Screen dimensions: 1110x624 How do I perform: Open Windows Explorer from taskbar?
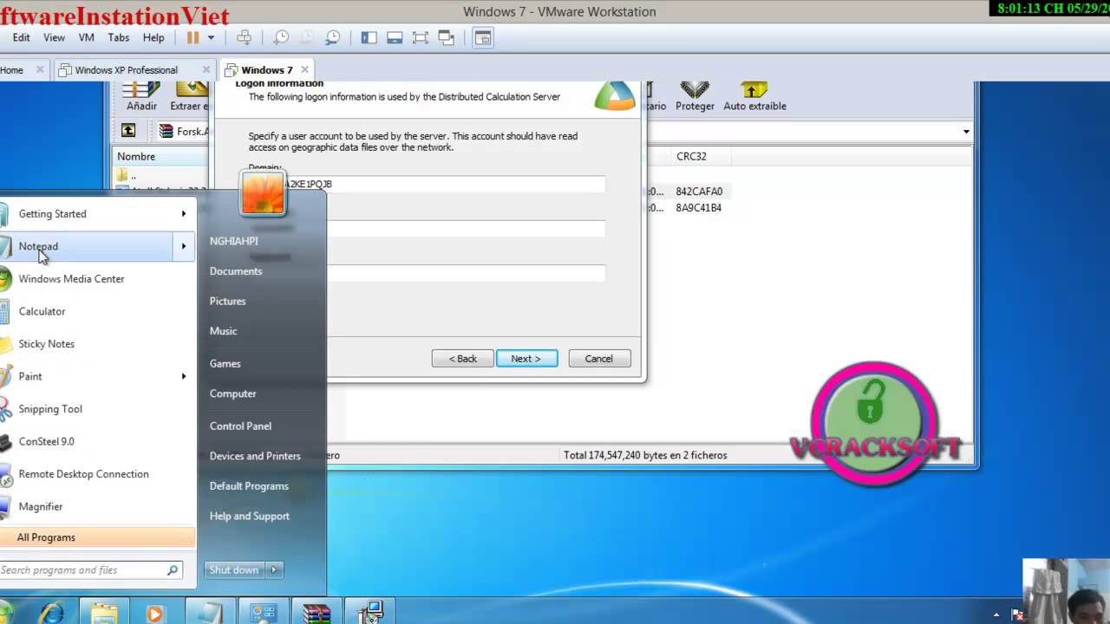(104, 614)
